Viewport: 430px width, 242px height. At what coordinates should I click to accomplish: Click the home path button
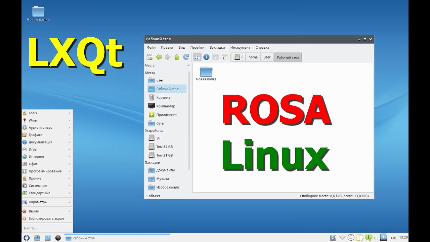(253, 57)
